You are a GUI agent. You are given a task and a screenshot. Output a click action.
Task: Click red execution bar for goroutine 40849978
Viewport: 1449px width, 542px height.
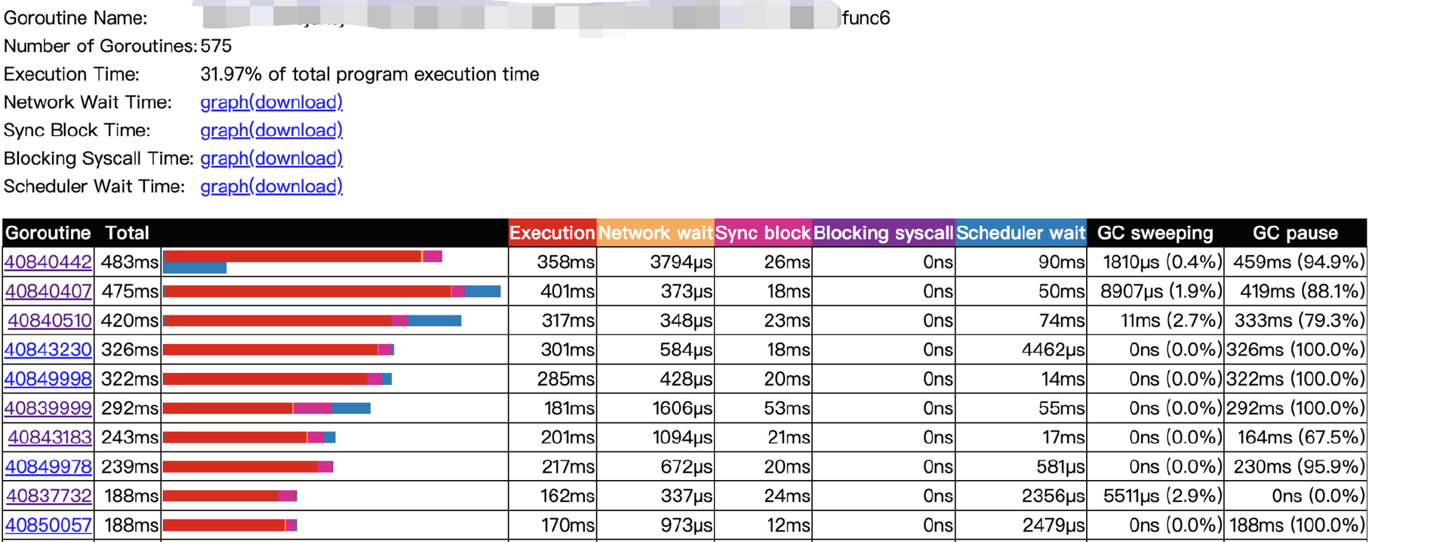tap(240, 467)
